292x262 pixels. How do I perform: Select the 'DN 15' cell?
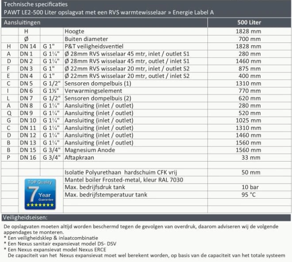coord(28,150)
